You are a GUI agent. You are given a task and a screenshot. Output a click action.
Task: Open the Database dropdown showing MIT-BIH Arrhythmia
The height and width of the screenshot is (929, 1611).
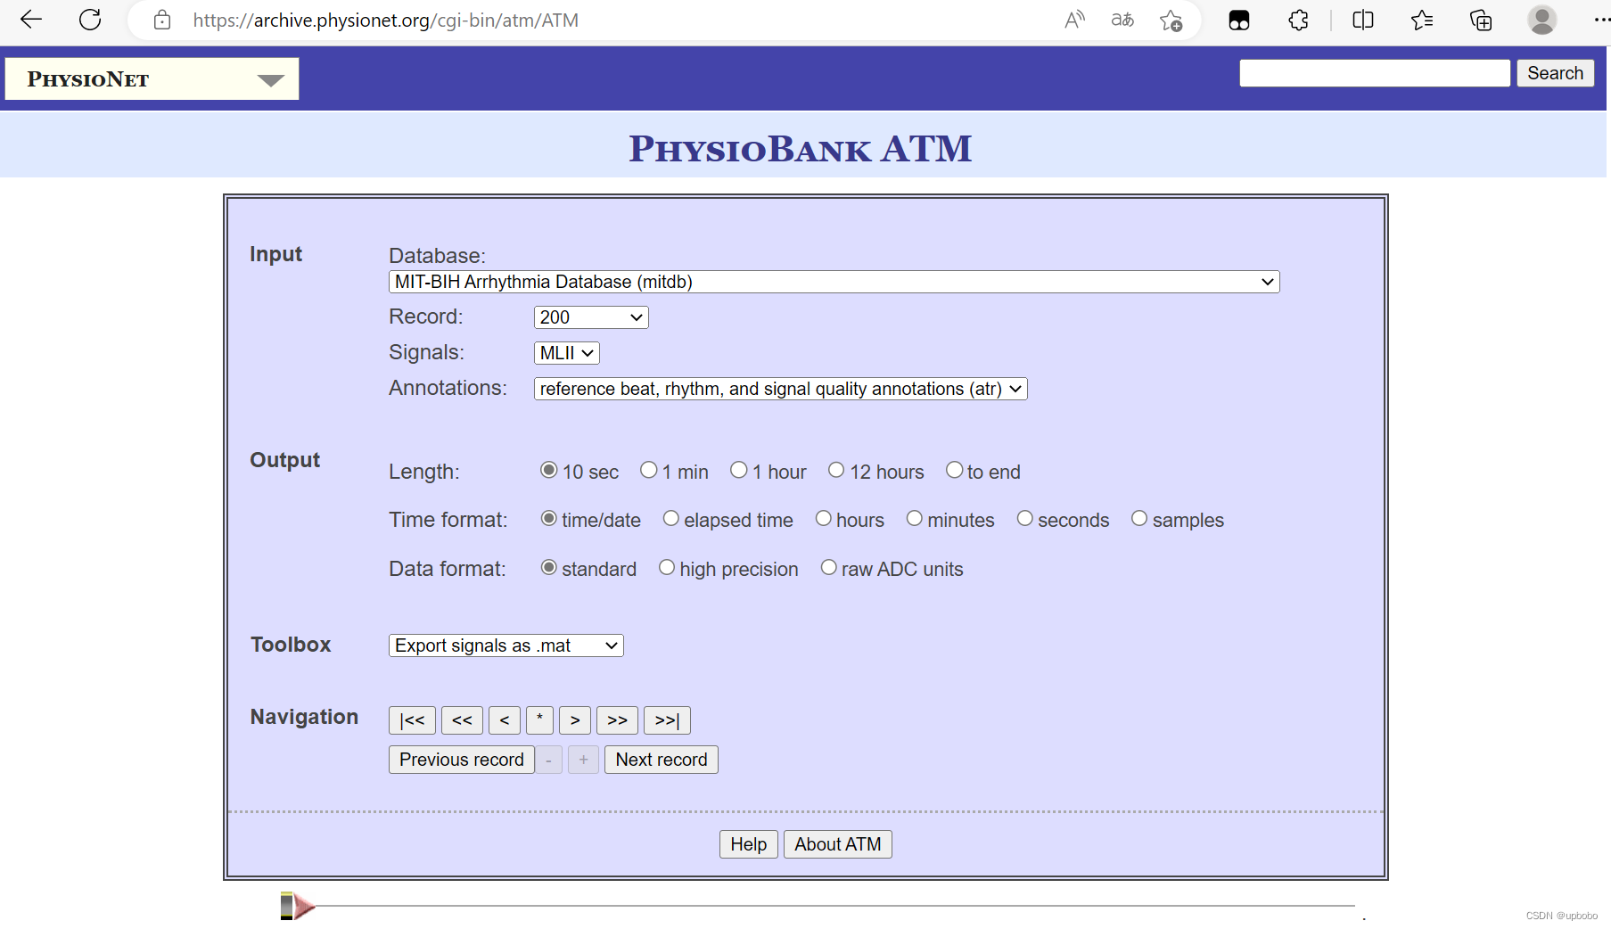(834, 282)
